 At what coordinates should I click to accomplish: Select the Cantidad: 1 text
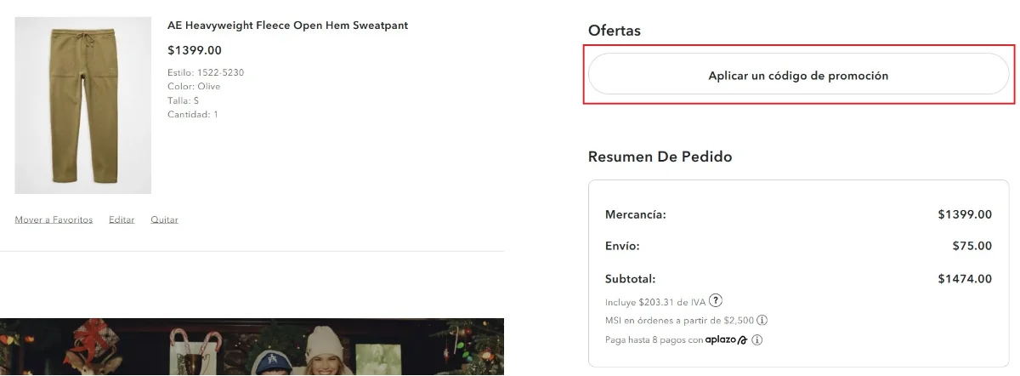click(x=193, y=114)
